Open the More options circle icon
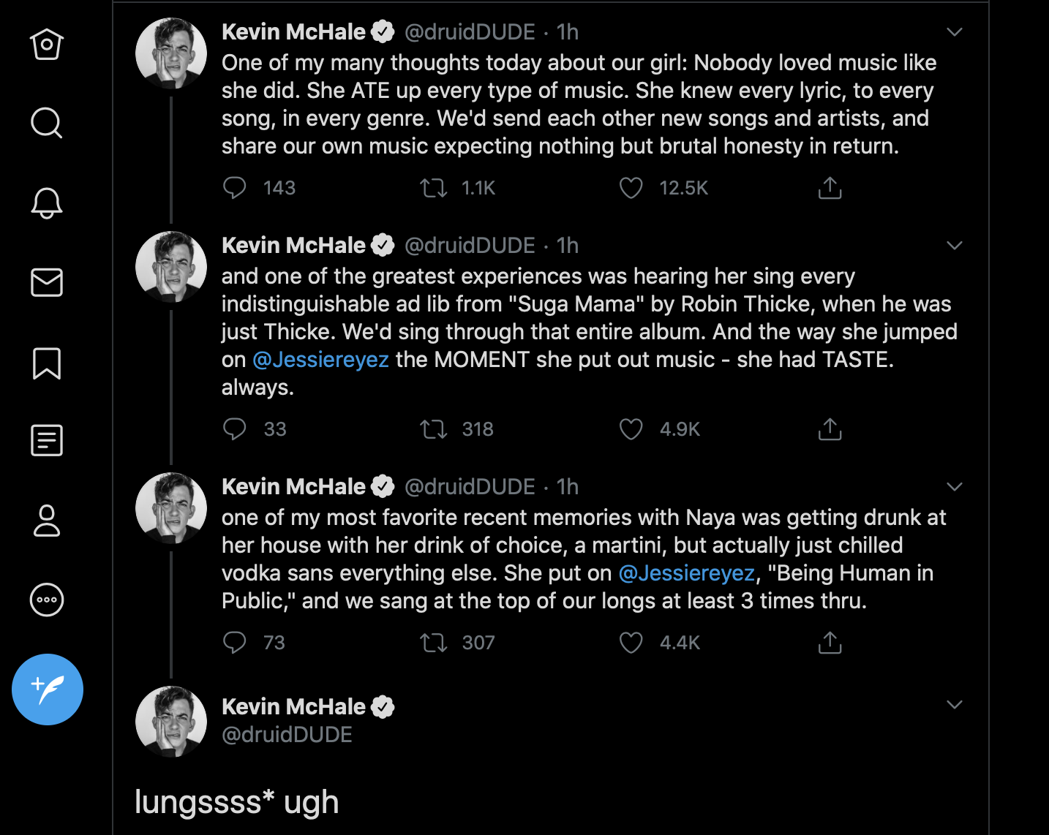Viewport: 1049px width, 835px height. (47, 600)
